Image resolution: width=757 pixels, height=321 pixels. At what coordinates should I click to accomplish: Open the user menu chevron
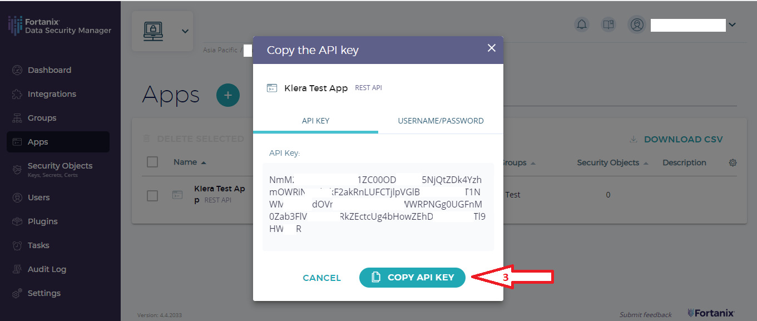pos(732,24)
